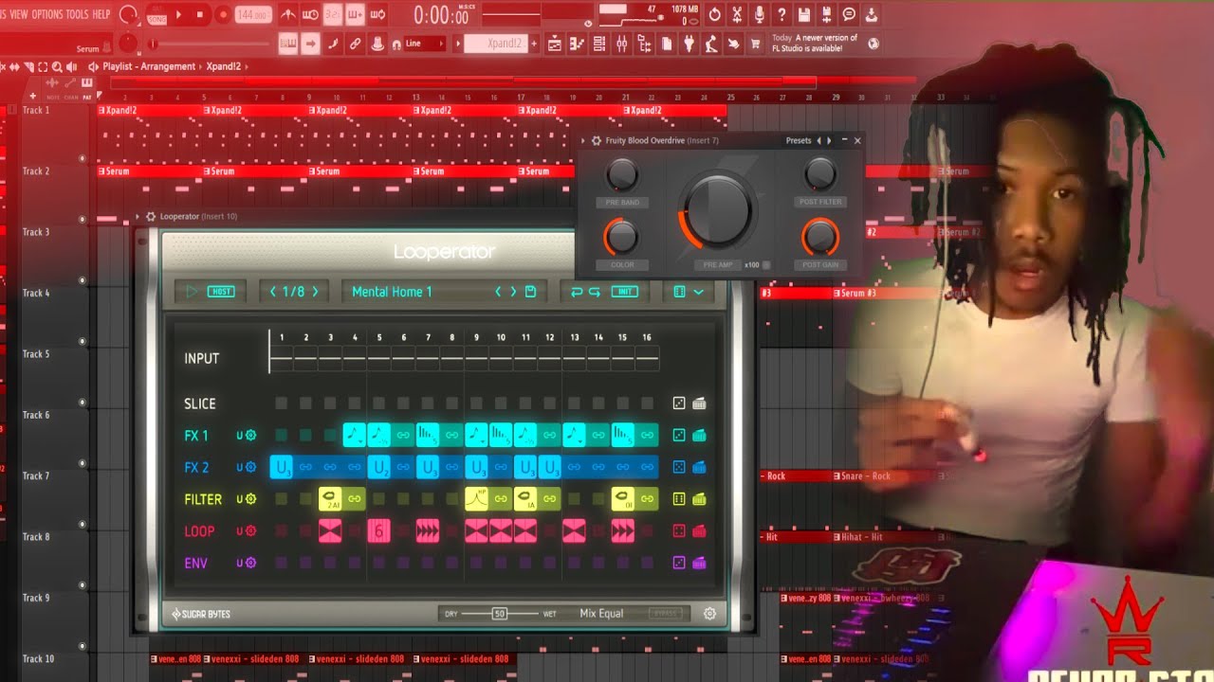Viewport: 1214px width, 682px height.
Task: Click the Blood Overdrive COLOR knob
Action: [621, 237]
